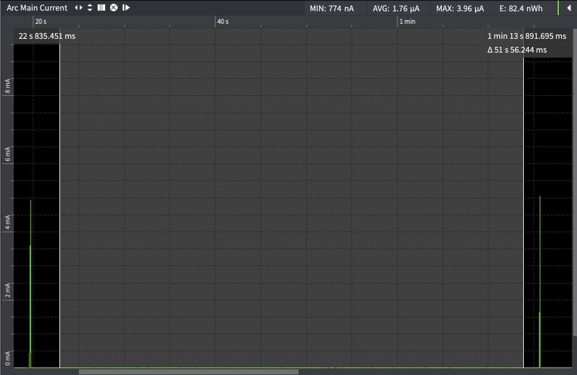This screenshot has width=577, height=375.
Task: Click the jump-to-latest play icon
Action: [x=126, y=8]
